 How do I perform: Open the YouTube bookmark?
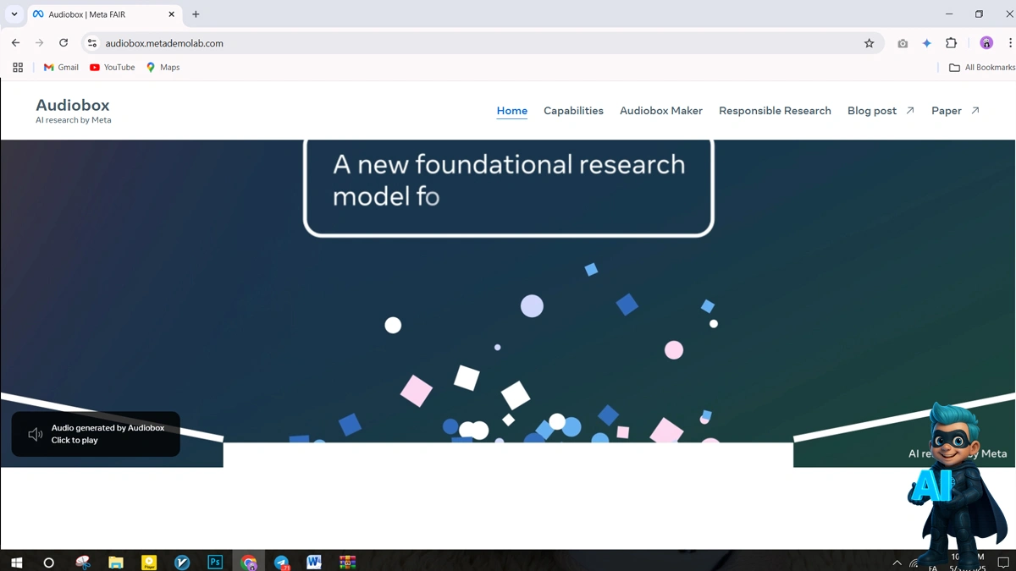click(x=112, y=68)
